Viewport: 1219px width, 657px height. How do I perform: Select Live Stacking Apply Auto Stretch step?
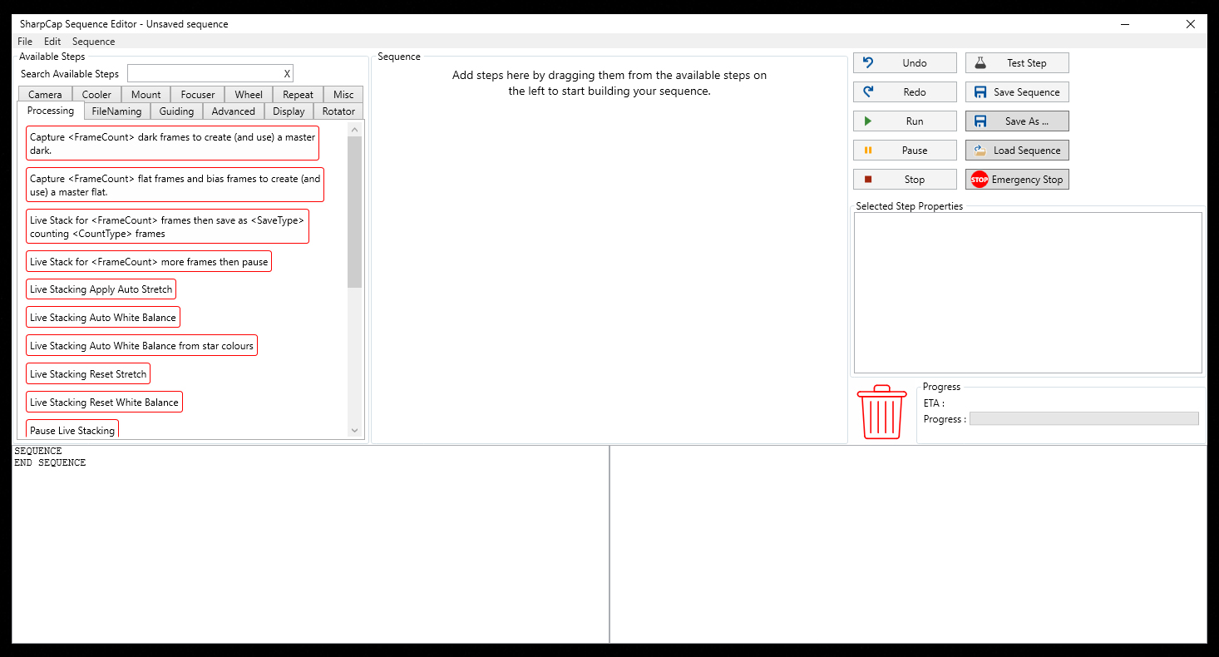[101, 289]
